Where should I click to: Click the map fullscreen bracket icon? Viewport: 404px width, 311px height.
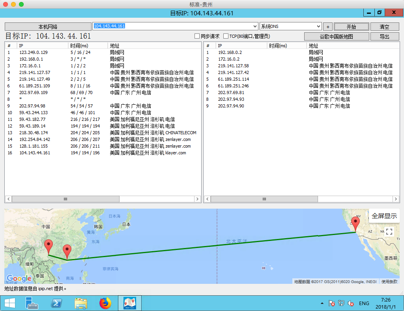click(389, 231)
